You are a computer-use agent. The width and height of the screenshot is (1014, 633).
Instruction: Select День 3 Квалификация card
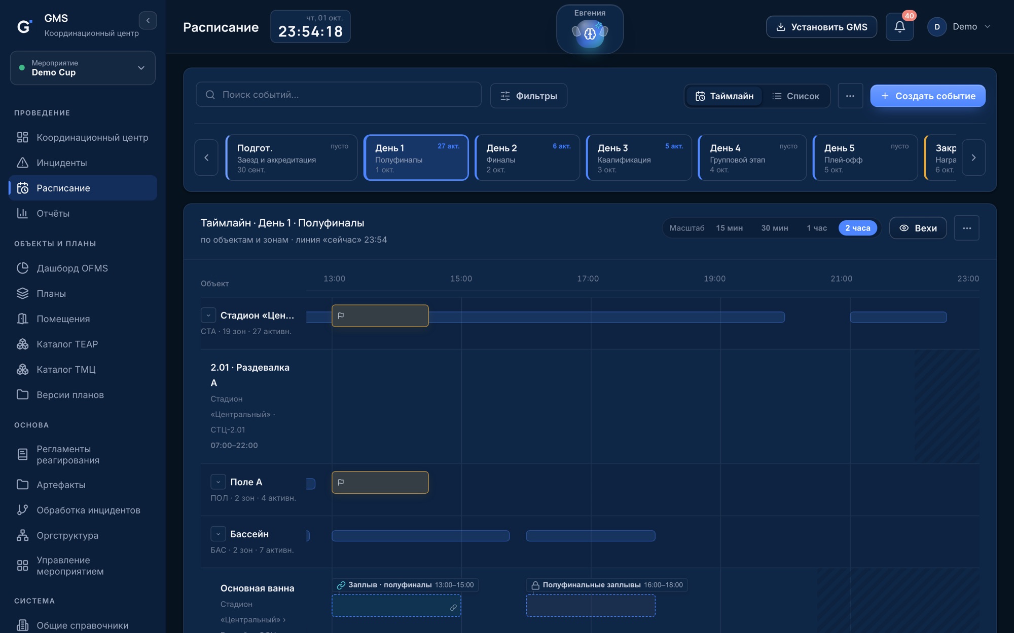639,157
